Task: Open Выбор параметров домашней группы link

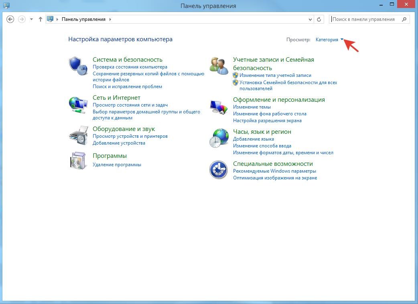Action: tap(146, 115)
